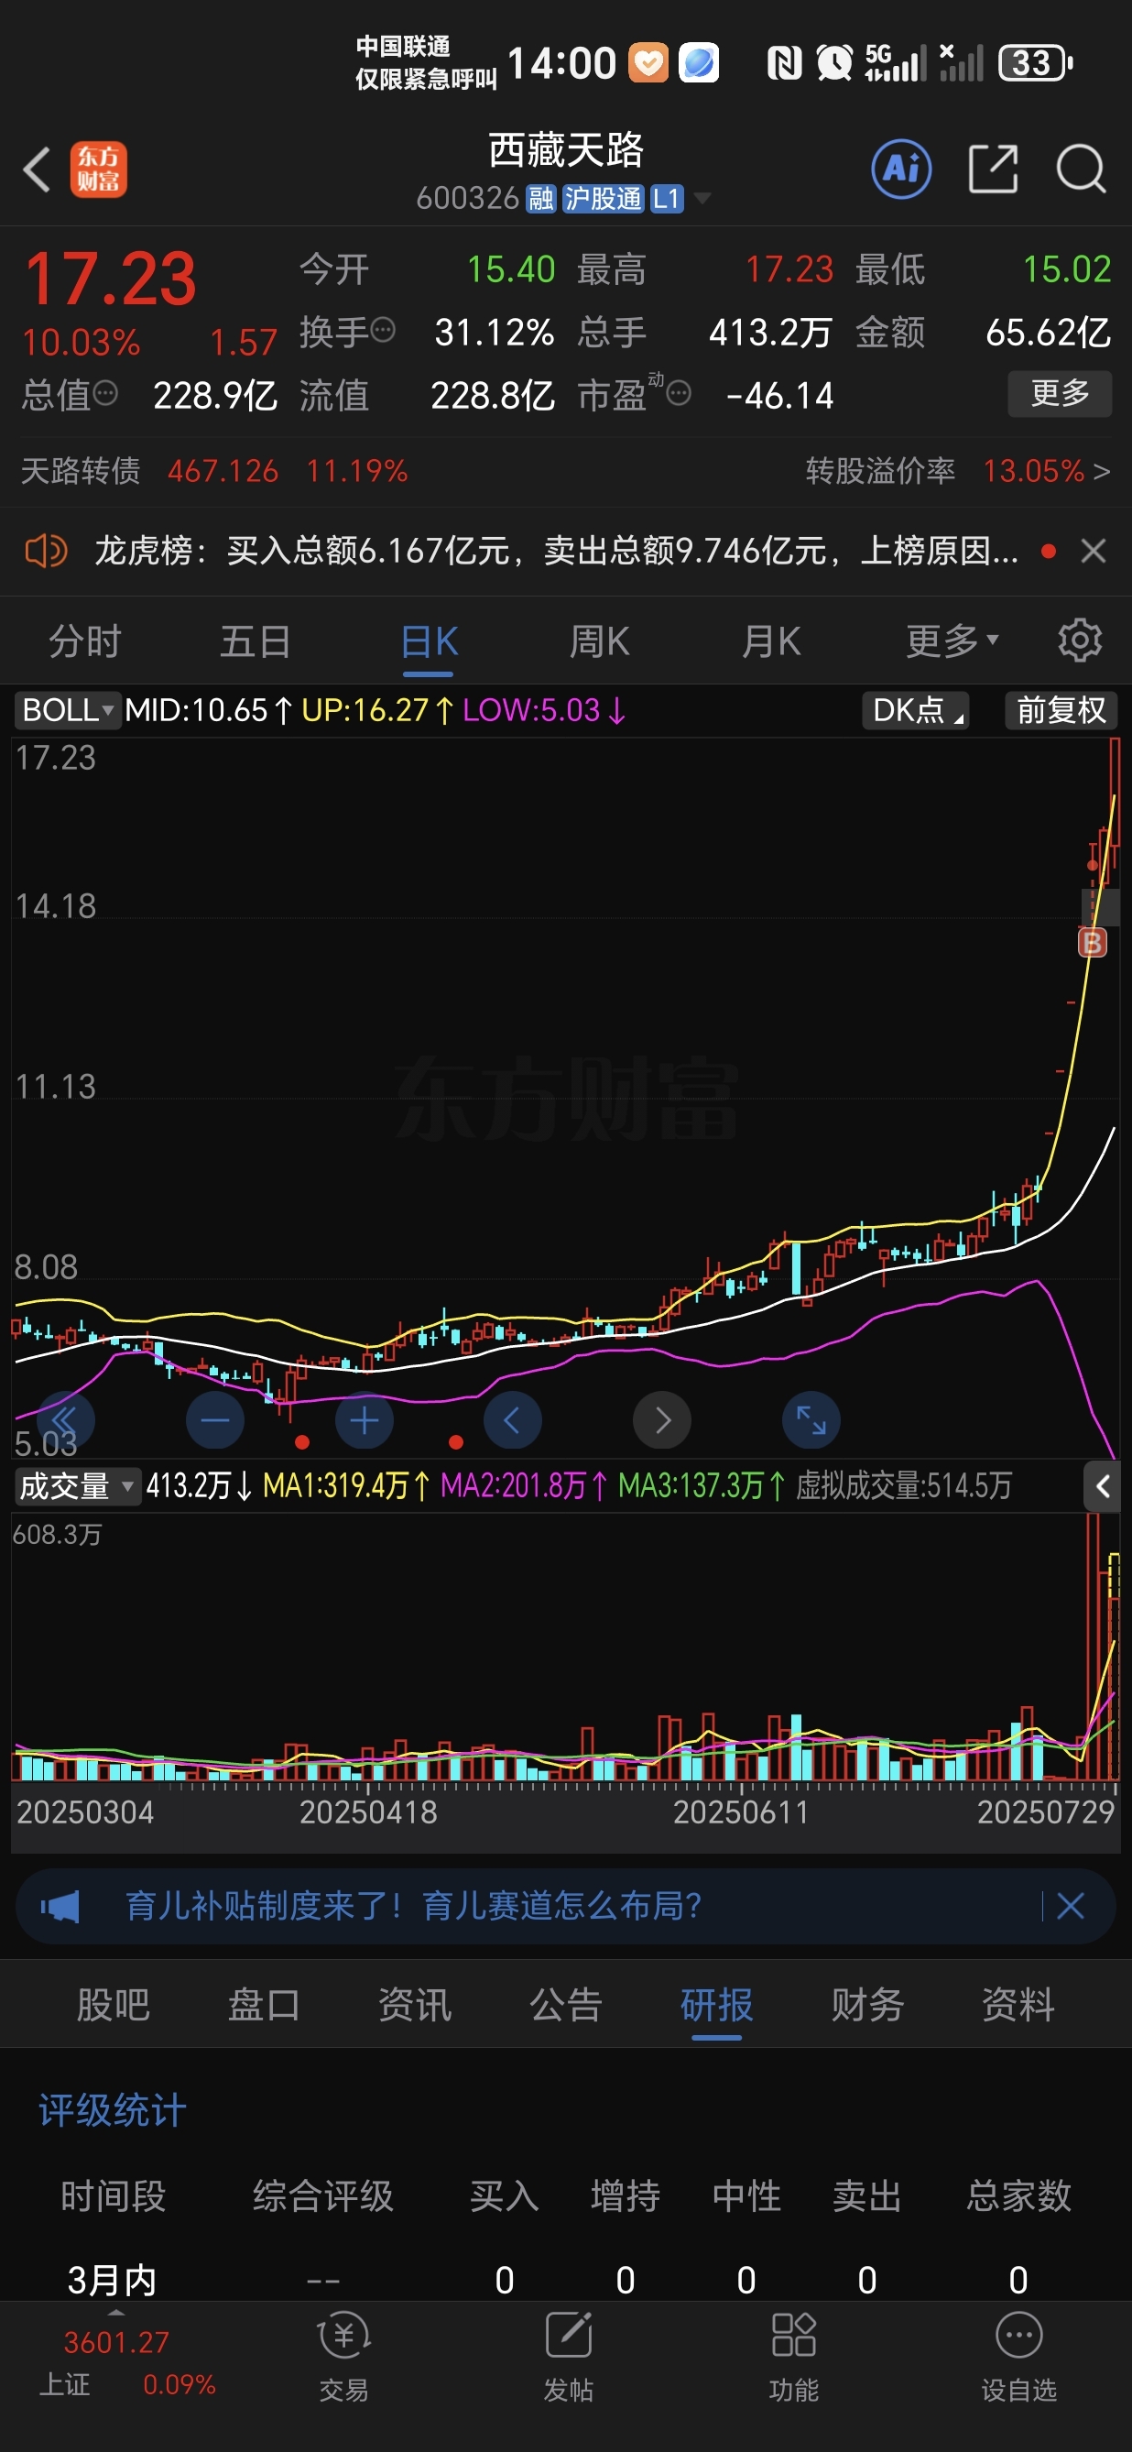Tap the info icon beside 换手
This screenshot has width=1132, height=2452.
[383, 330]
